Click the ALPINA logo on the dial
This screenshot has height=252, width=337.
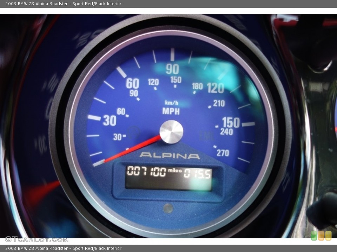(x=170, y=155)
